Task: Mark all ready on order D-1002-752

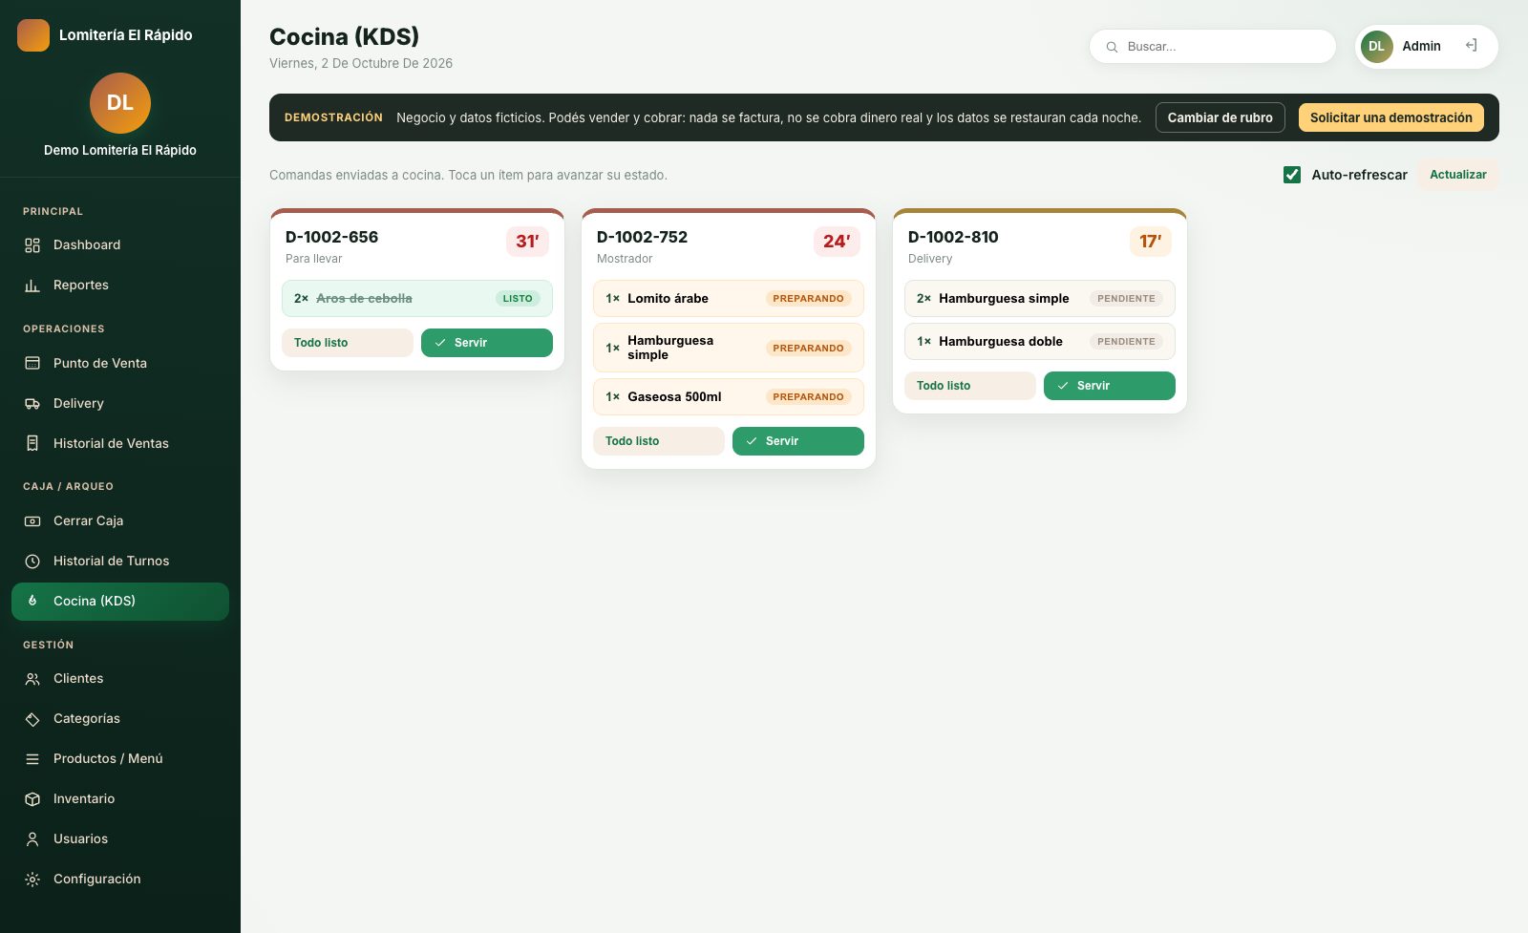Action: [x=659, y=441]
